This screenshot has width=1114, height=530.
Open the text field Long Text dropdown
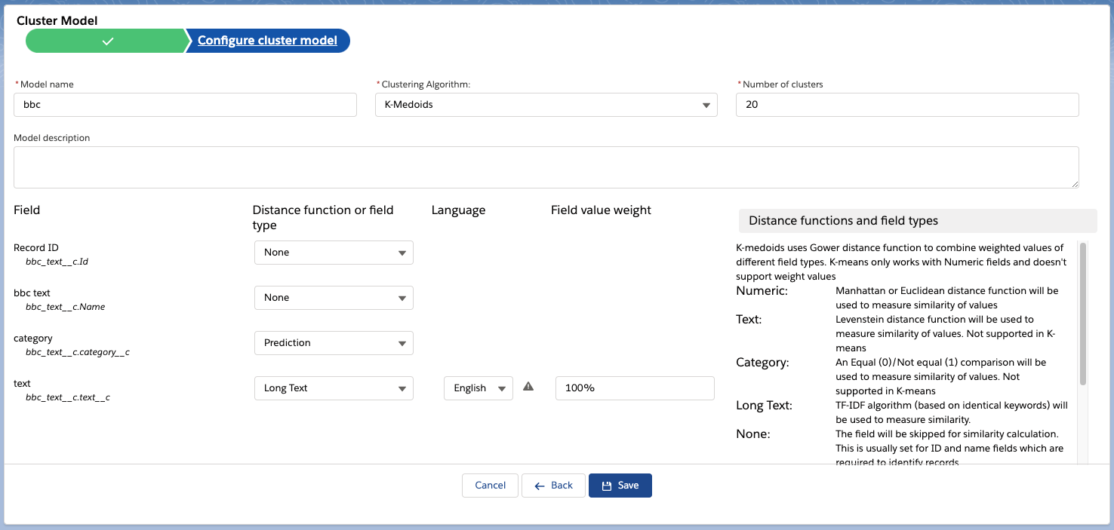pos(334,388)
